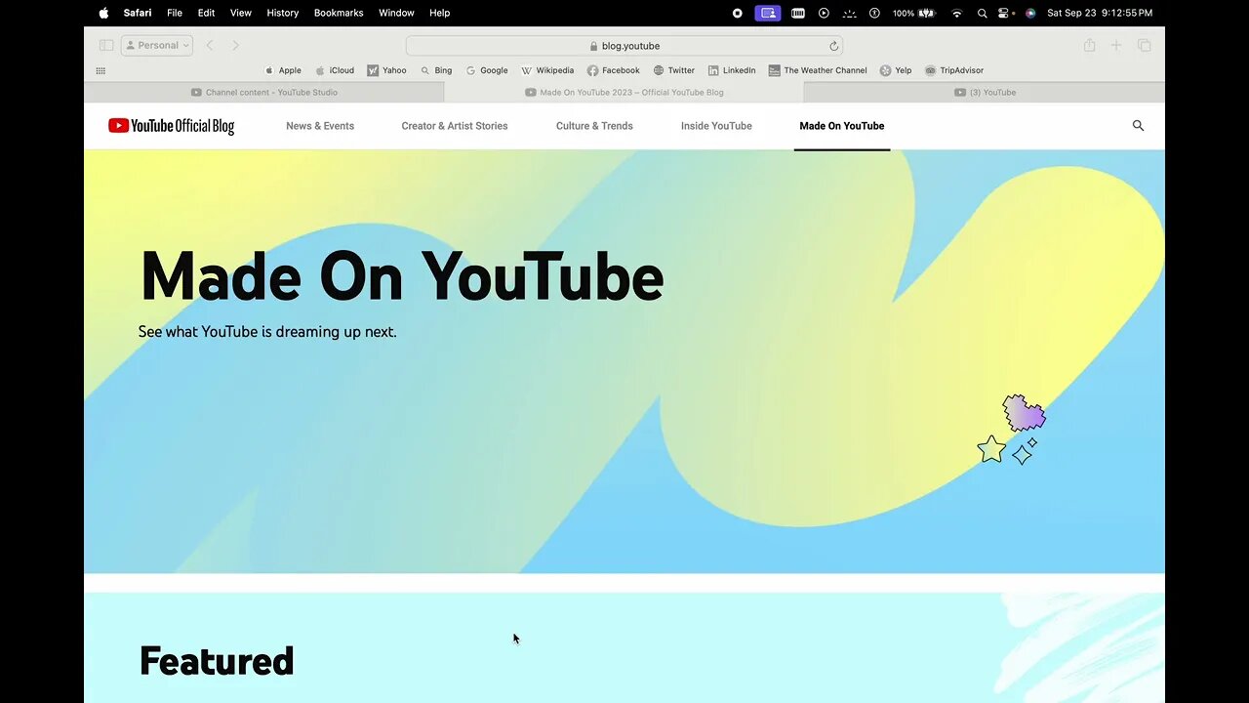Open The Weather Channel bookmark
The width and height of the screenshot is (1249, 703).
click(x=818, y=70)
